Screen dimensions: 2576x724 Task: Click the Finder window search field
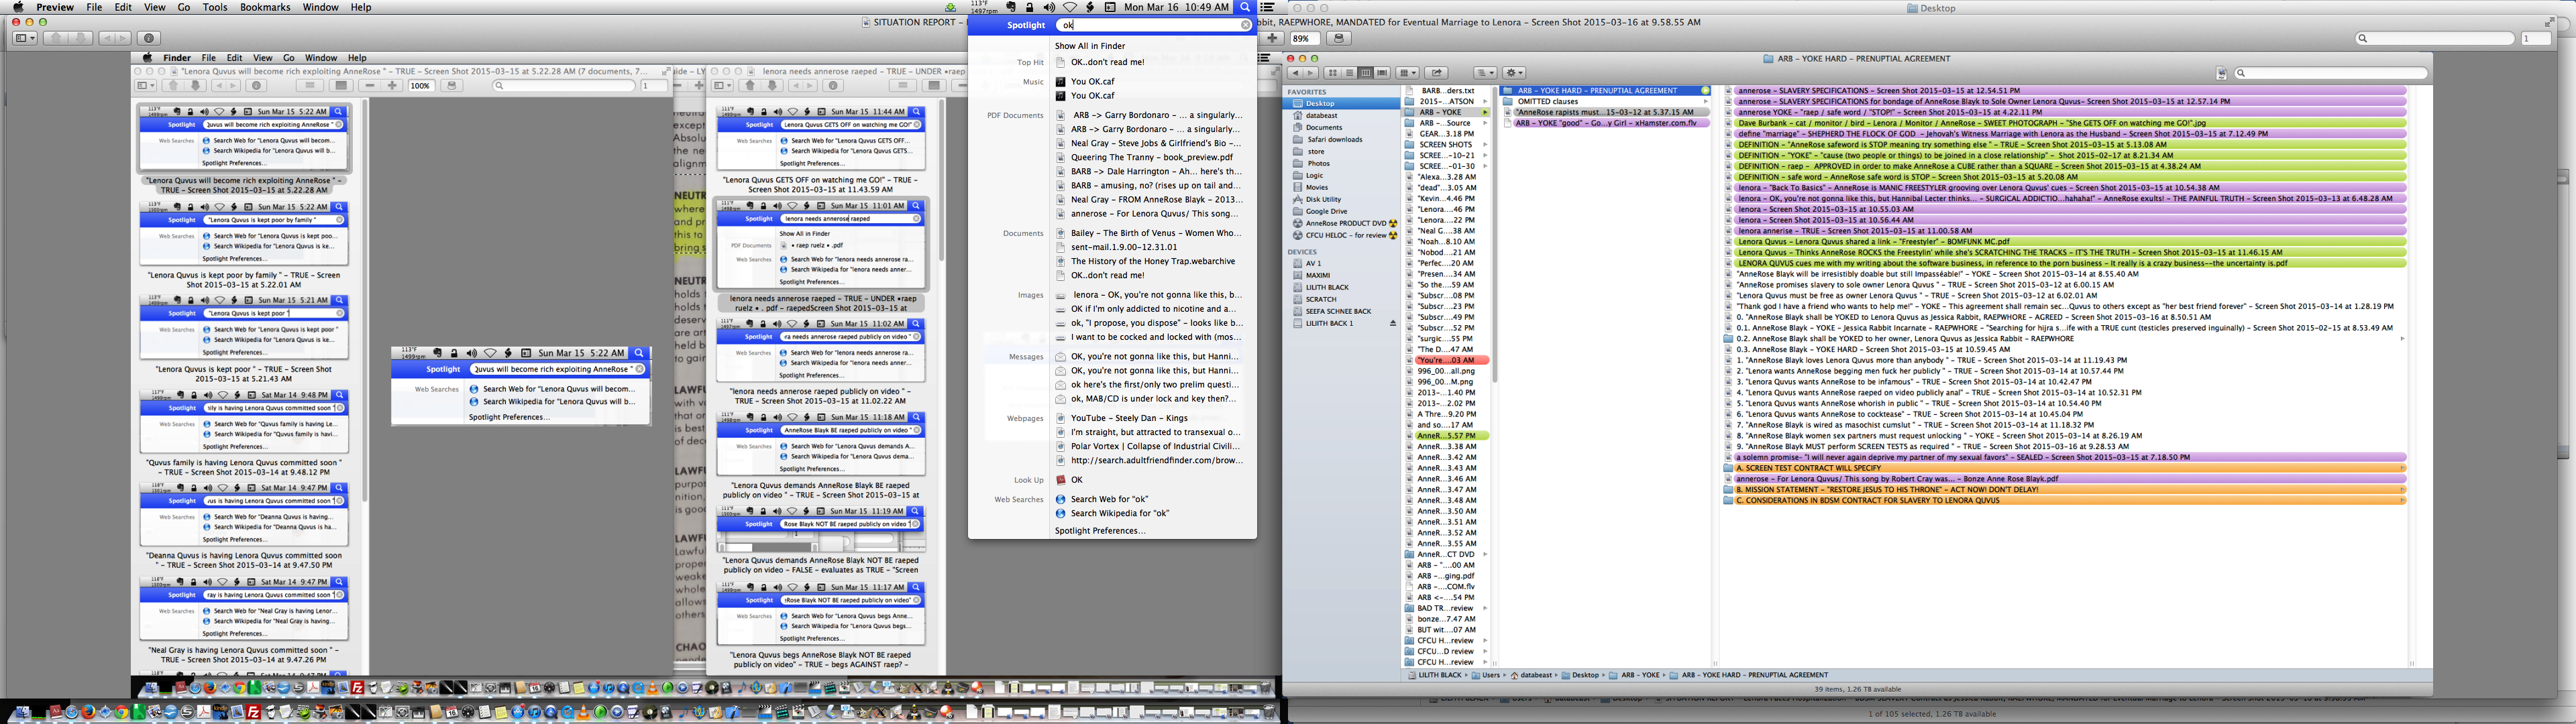(2330, 73)
